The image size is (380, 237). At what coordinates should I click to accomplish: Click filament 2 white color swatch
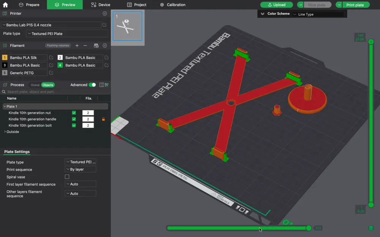pos(60,58)
